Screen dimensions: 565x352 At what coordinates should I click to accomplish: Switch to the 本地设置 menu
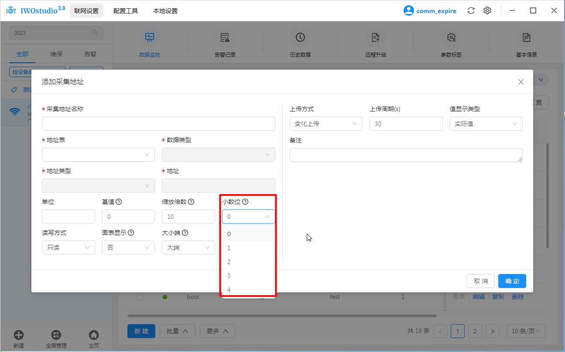point(165,11)
